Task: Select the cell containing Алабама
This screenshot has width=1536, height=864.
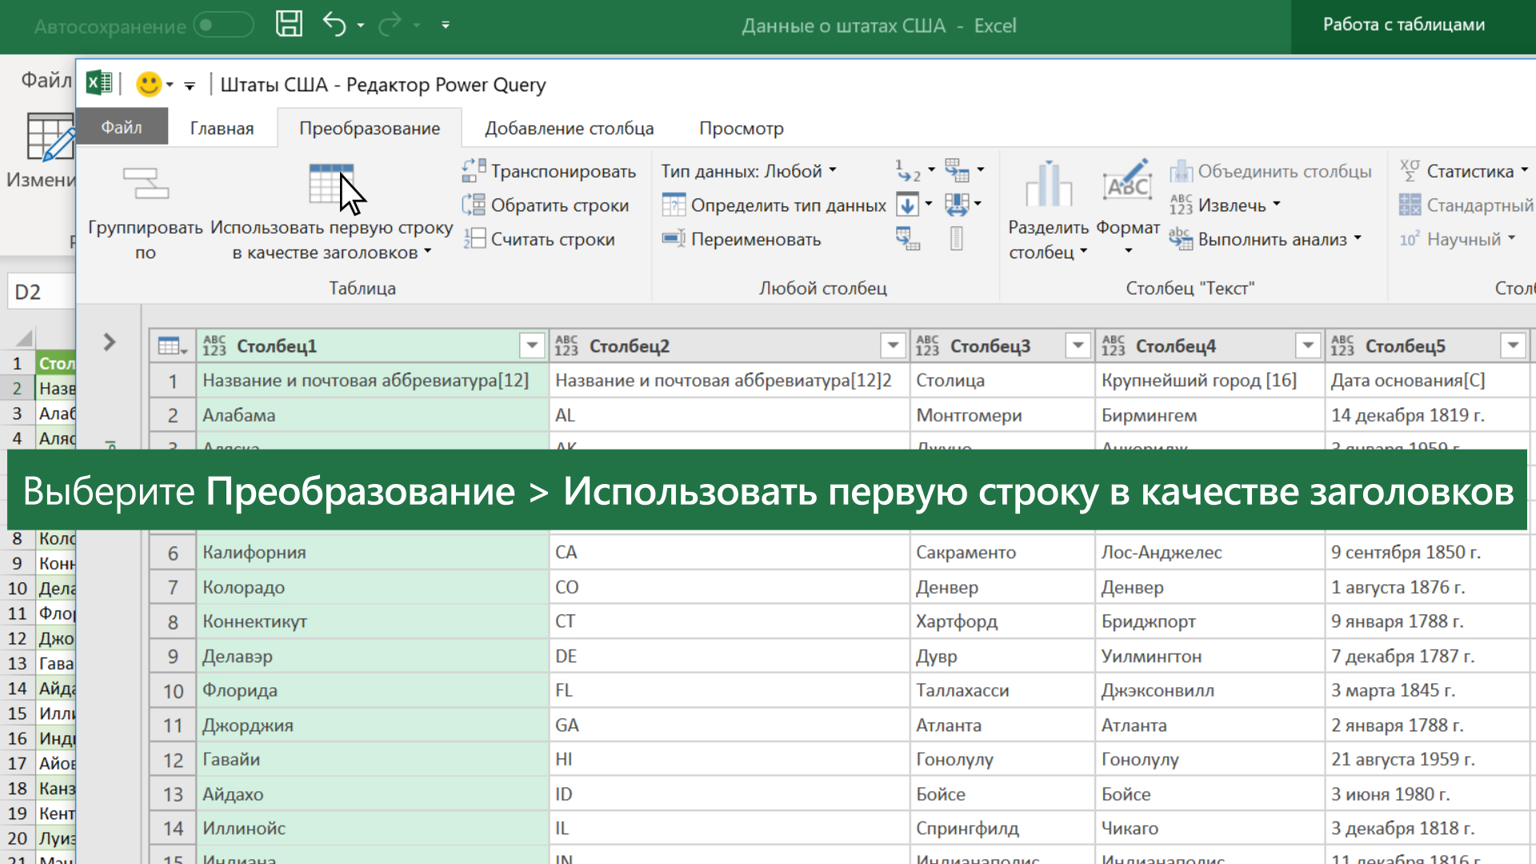Action: click(x=372, y=415)
